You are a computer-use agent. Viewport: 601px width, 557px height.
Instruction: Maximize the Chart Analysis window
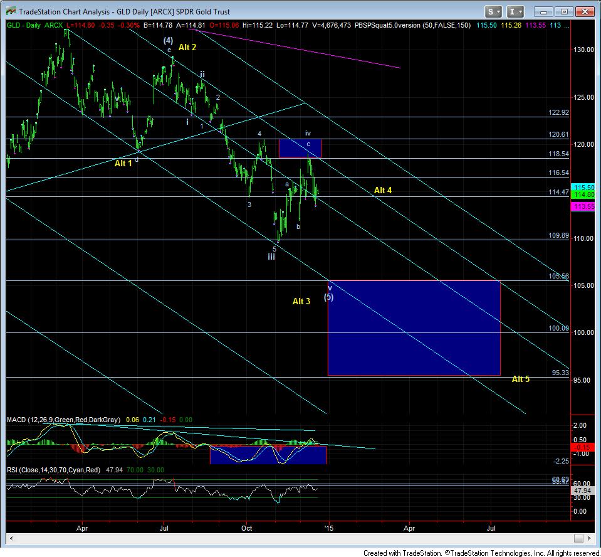pyautogui.click(x=564, y=12)
